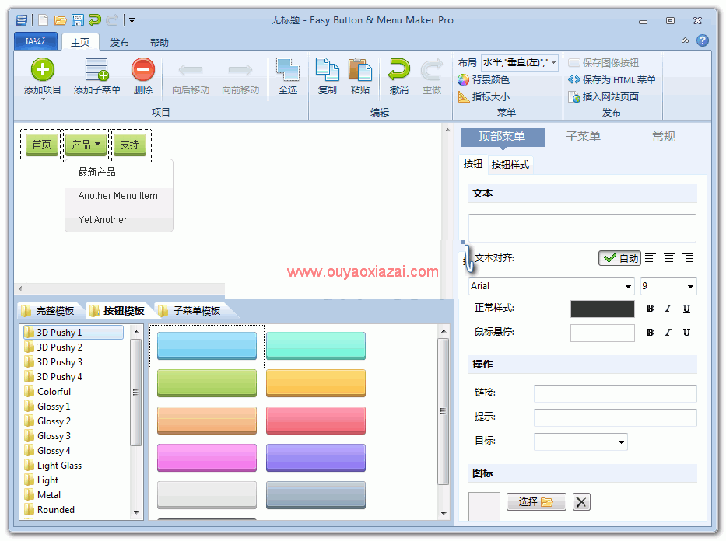Click the red 删除 icon
Viewport: 726px width, 541px height.
(143, 70)
